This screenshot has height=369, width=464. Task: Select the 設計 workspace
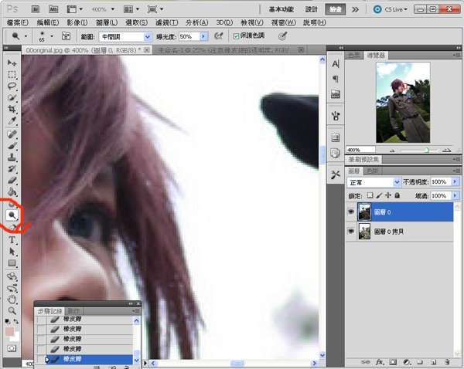[312, 9]
